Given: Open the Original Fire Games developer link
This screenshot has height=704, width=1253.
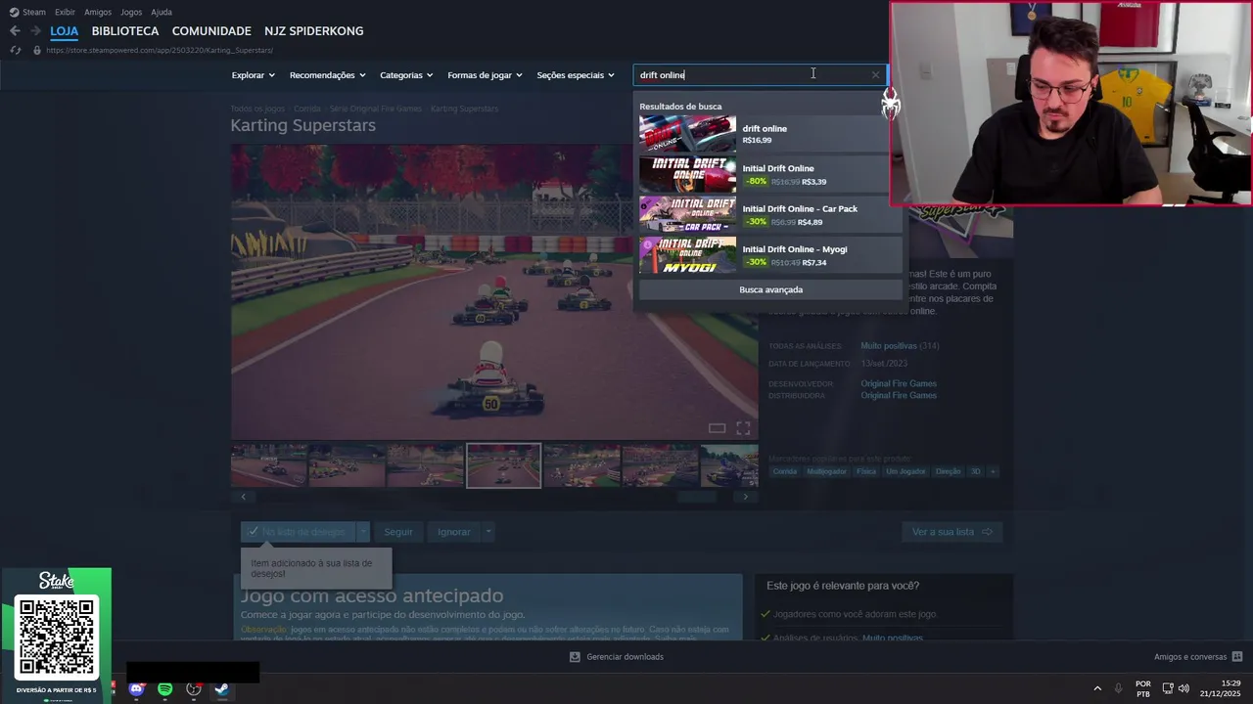Looking at the screenshot, I should pos(899,383).
